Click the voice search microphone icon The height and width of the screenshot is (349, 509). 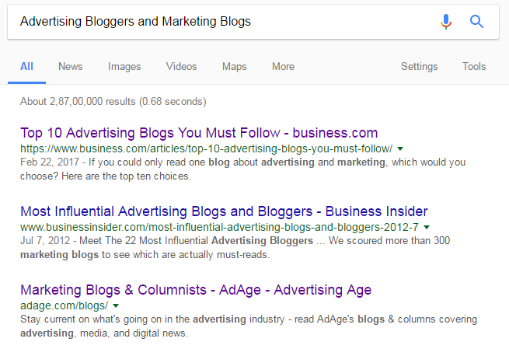point(446,22)
